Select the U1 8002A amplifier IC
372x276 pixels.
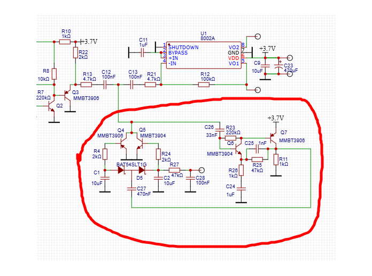tap(203, 55)
